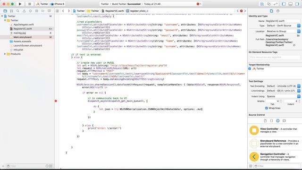Open the find navigator tab
This screenshot has width=302, height=170.
18,11
